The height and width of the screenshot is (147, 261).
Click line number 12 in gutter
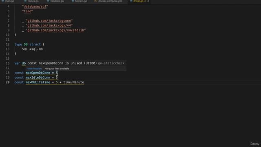(x=8, y=45)
